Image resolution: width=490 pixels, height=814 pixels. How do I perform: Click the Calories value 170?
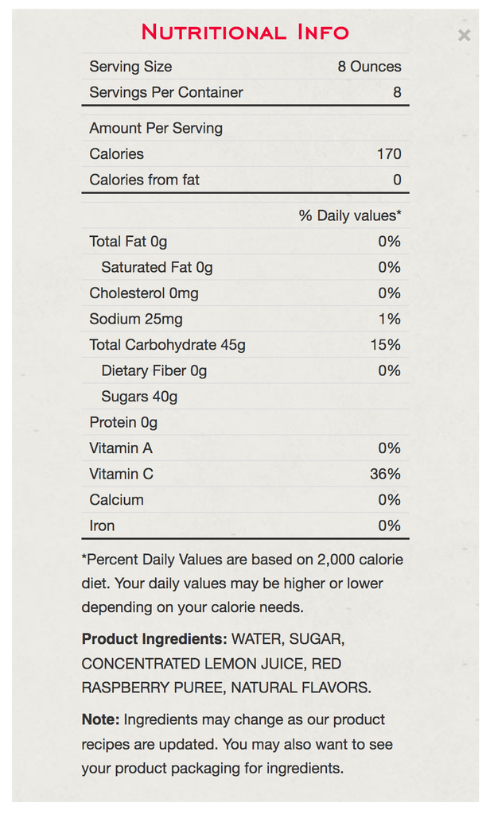coord(389,153)
